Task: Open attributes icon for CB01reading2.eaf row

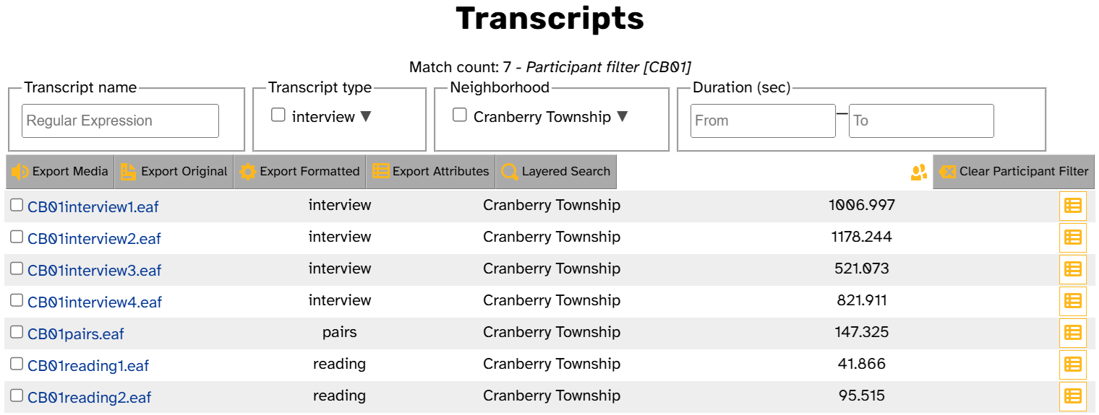Action: point(1073,396)
